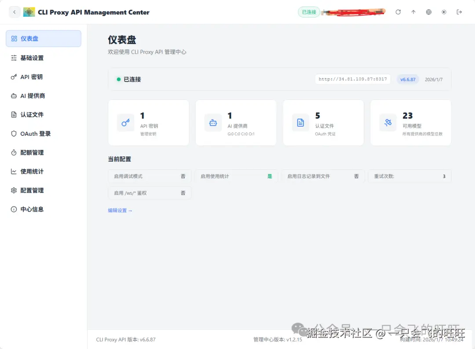Click the 当前配置 heading

tap(119, 159)
